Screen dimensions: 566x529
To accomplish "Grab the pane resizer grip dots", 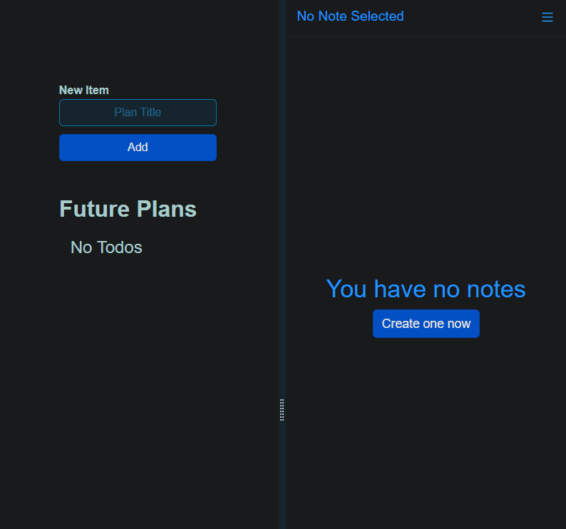I will point(282,410).
